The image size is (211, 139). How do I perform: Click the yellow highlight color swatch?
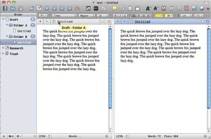158,16
